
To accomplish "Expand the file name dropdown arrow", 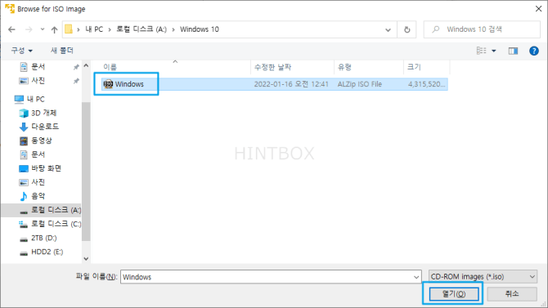I will tap(416, 277).
